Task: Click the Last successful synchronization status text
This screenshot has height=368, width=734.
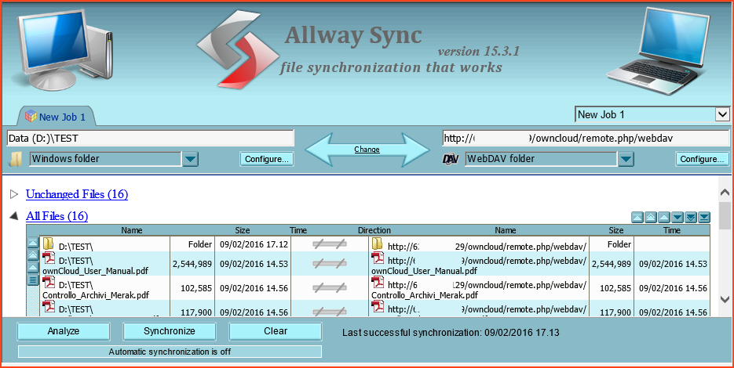Action: [451, 333]
